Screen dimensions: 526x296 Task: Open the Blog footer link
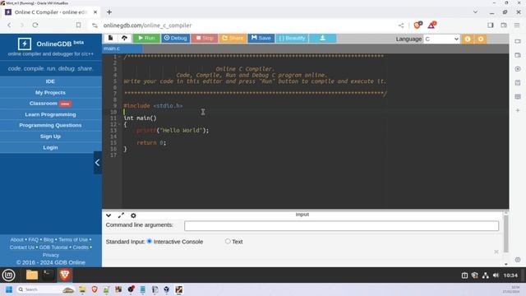48,239
